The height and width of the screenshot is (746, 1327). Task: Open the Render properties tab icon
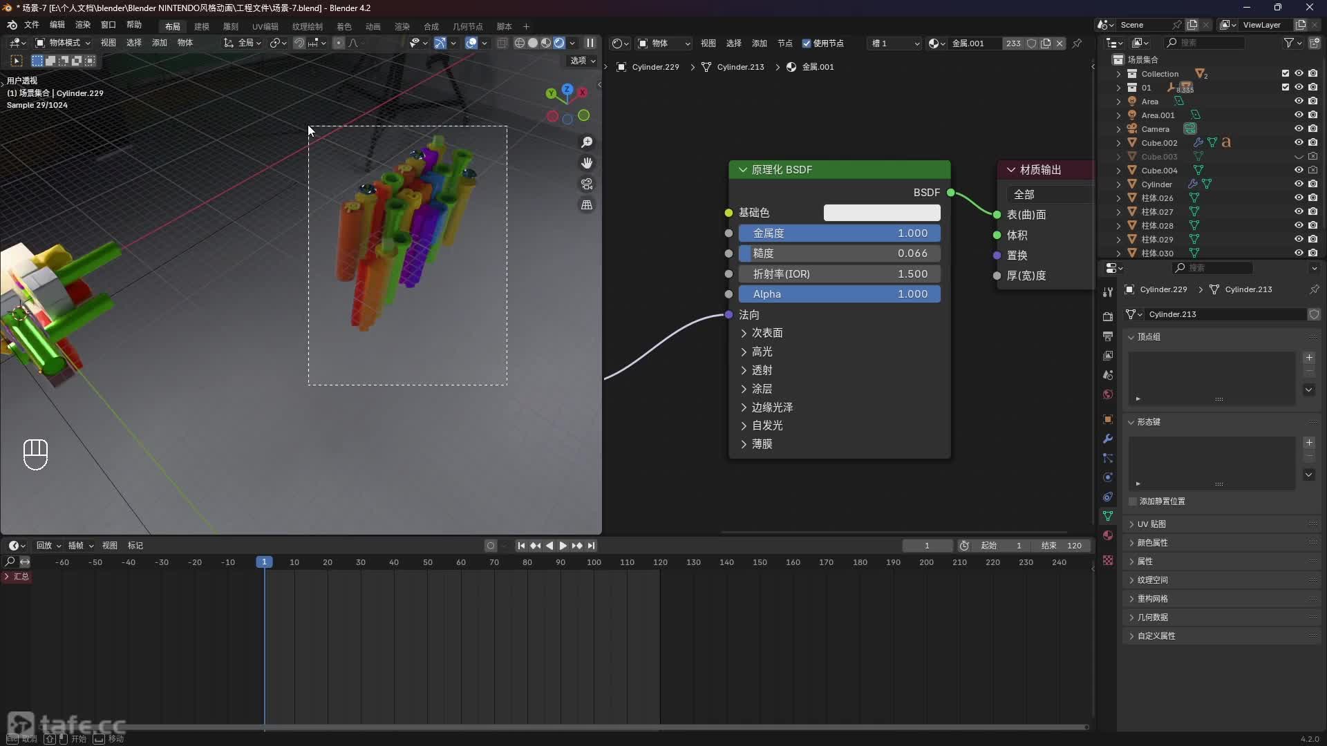point(1108,316)
